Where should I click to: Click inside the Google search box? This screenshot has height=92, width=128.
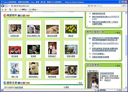click(110, 6)
